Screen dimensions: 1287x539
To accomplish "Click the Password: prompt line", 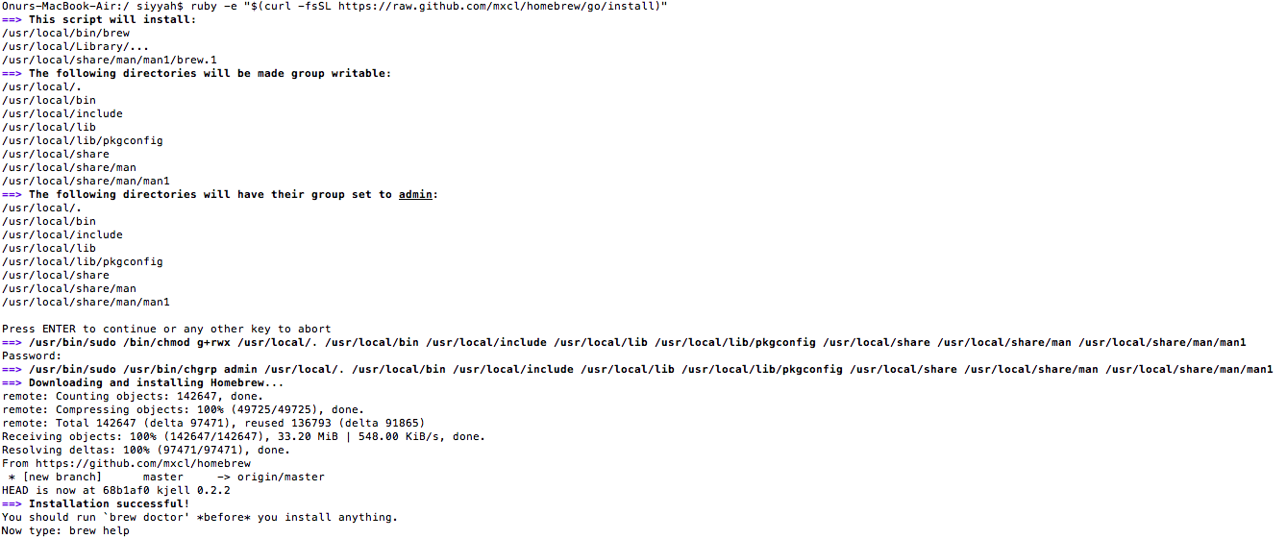I will click(x=32, y=355).
